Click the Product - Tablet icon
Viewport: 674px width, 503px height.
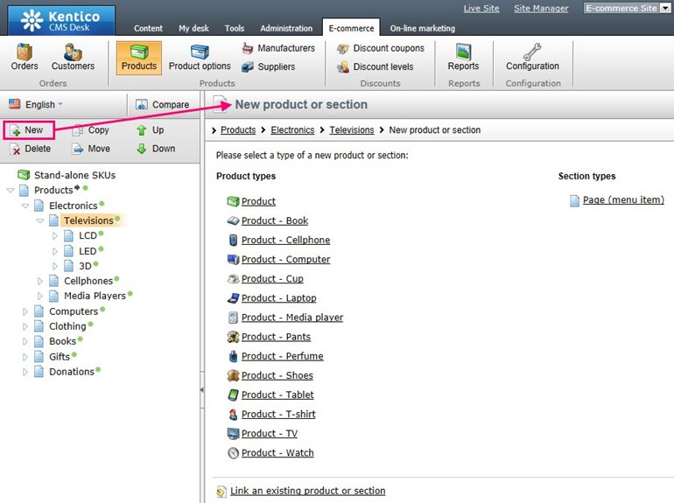(x=233, y=395)
